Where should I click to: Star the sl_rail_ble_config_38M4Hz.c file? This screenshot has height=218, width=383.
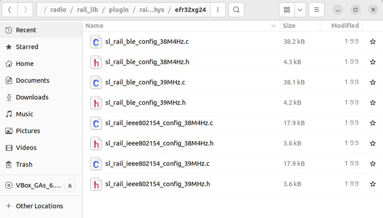372,42
